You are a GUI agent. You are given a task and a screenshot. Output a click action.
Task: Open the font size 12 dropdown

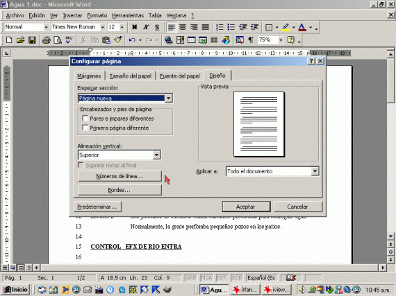click(122, 27)
